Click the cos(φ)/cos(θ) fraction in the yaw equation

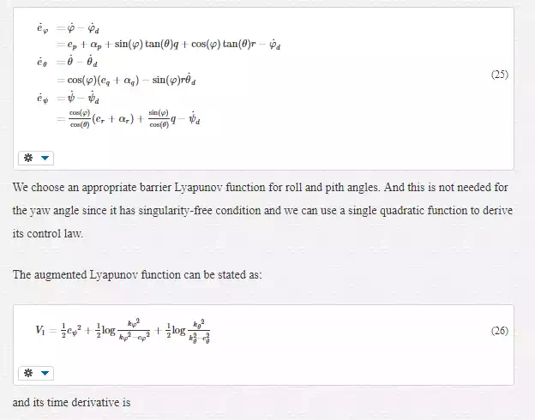[80, 119]
